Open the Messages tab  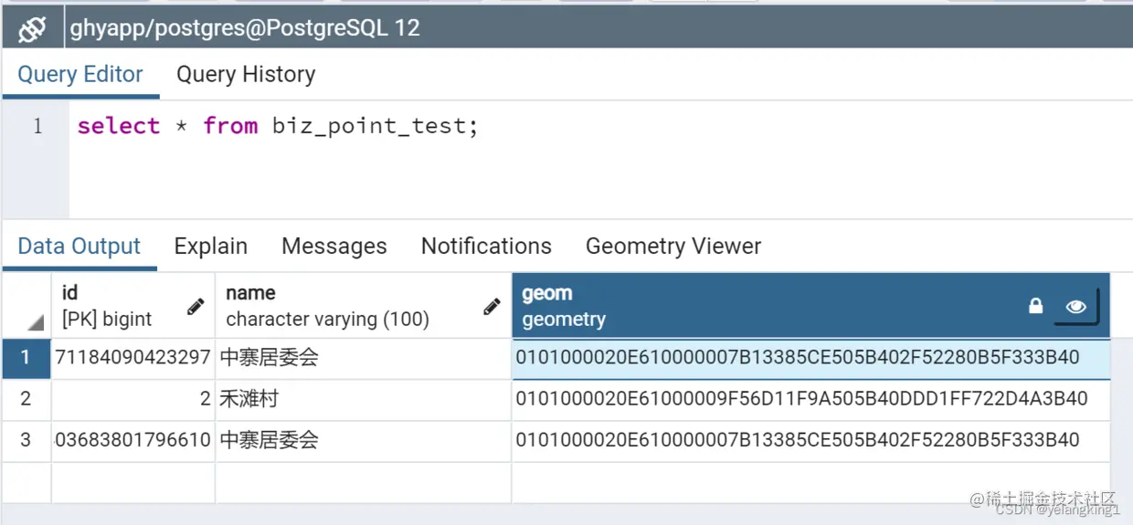click(334, 247)
